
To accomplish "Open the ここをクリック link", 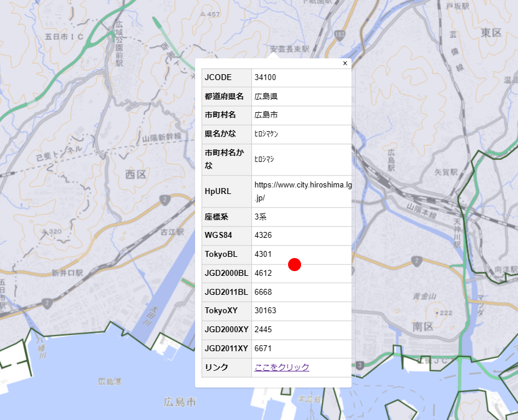I will tap(282, 367).
